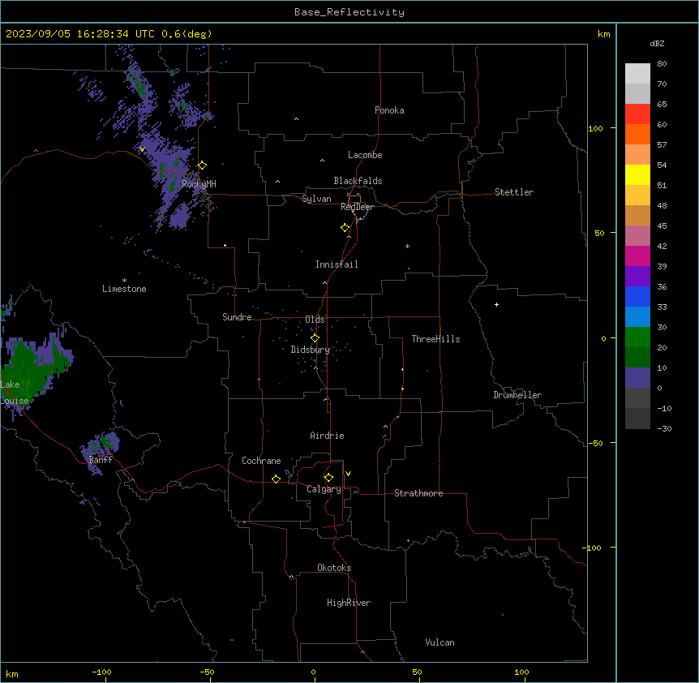Screen dimensions: 699x683
Task: Click the asterisk marker east of RedDeer
Action: pyautogui.click(x=407, y=246)
